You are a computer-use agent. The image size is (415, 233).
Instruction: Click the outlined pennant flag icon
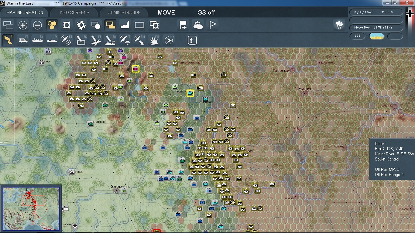coord(213,25)
